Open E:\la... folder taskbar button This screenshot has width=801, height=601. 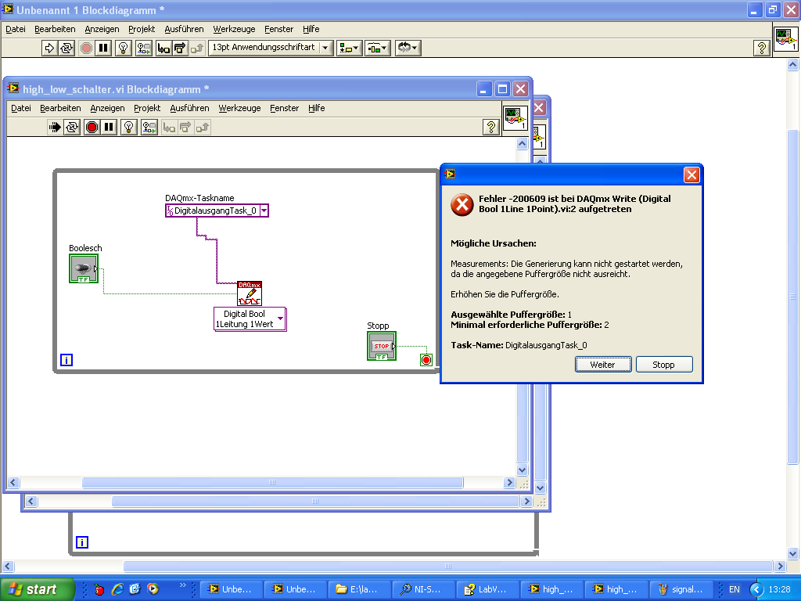point(359,589)
